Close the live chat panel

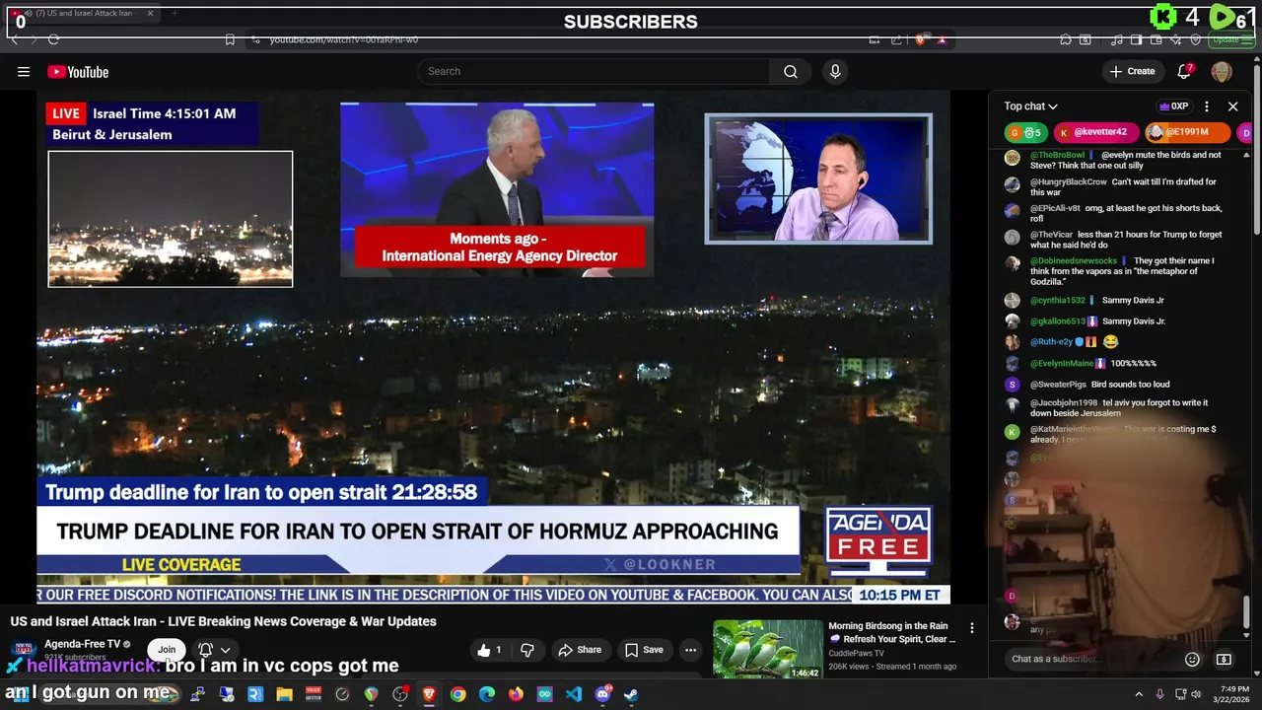click(x=1232, y=106)
